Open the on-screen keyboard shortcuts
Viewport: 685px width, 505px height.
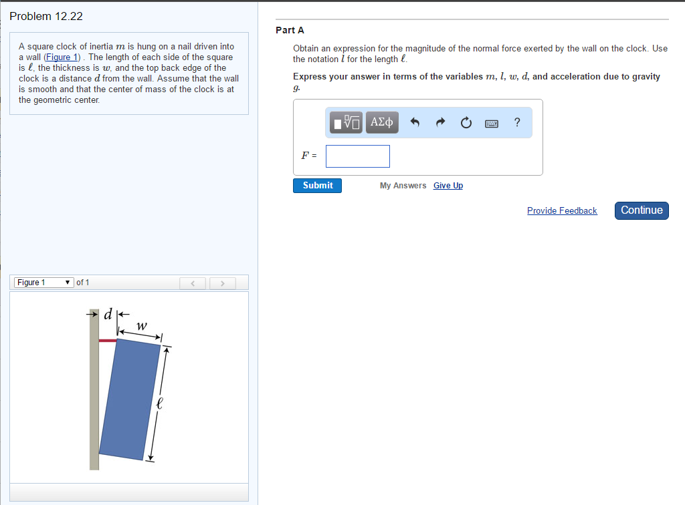491,122
